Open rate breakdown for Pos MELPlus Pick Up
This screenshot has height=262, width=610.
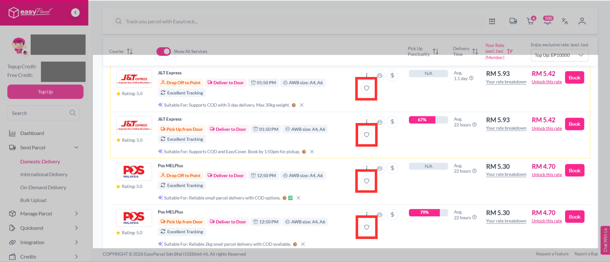[x=506, y=221]
